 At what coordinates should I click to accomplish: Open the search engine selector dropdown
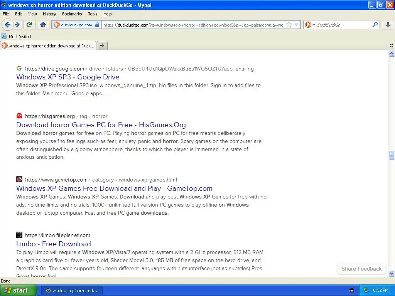tap(310, 25)
